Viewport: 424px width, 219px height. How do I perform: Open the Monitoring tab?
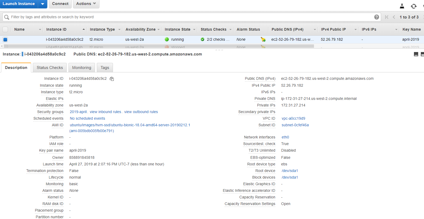click(x=81, y=68)
